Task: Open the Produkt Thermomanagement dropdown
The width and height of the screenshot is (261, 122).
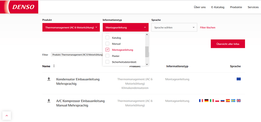Action: pos(71,27)
